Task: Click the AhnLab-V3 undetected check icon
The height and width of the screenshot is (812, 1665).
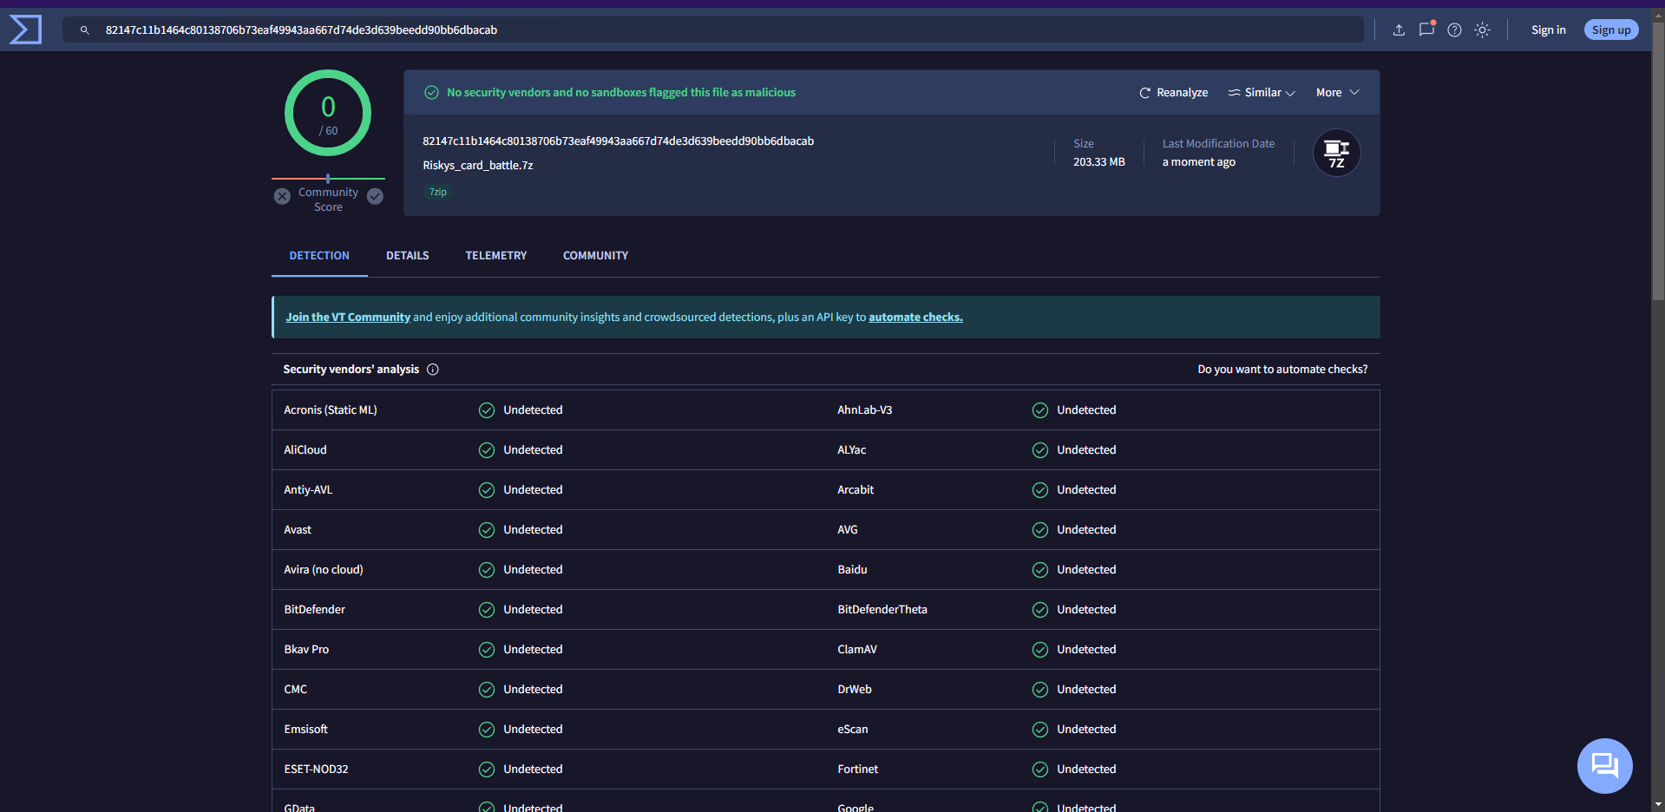Action: (1040, 410)
